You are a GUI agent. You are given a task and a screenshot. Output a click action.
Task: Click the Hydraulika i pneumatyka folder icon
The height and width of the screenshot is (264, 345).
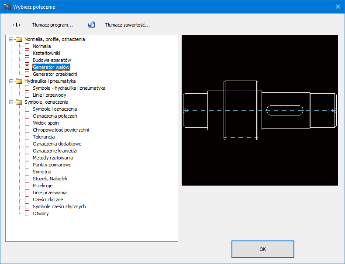tap(19, 81)
